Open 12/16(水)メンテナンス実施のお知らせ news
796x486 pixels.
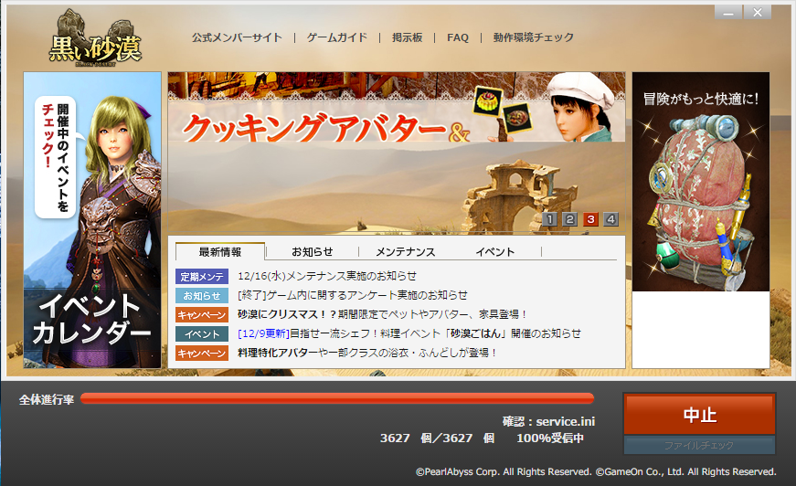[327, 276]
